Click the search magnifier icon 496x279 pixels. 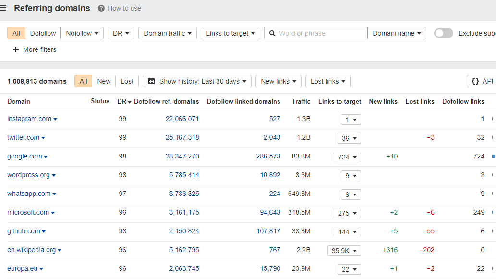coord(272,33)
